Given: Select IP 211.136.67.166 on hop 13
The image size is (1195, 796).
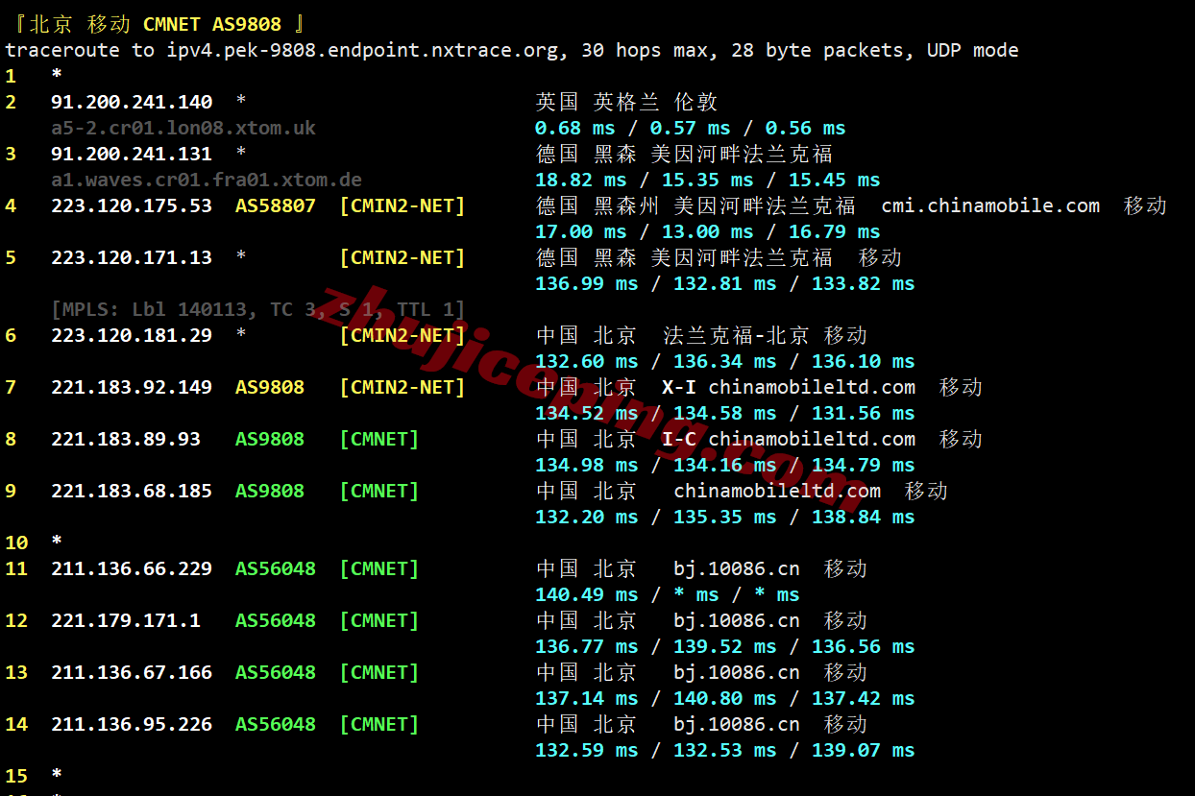Looking at the screenshot, I should [132, 672].
